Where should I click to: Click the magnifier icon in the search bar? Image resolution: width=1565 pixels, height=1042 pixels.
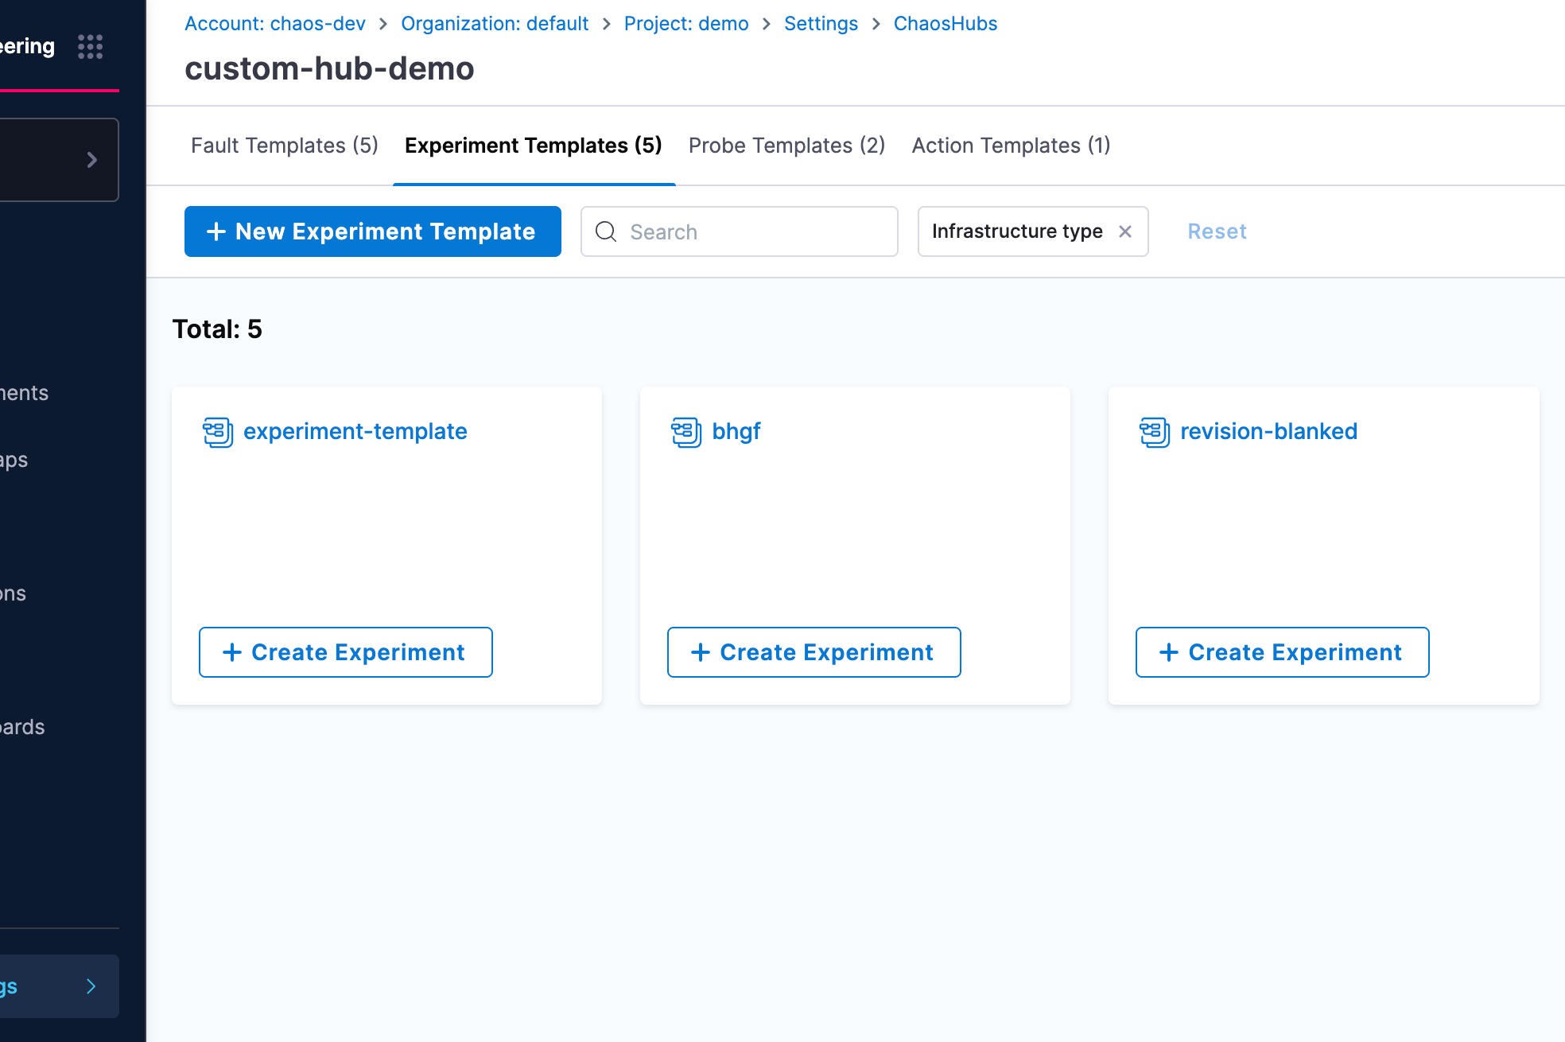pyautogui.click(x=606, y=231)
